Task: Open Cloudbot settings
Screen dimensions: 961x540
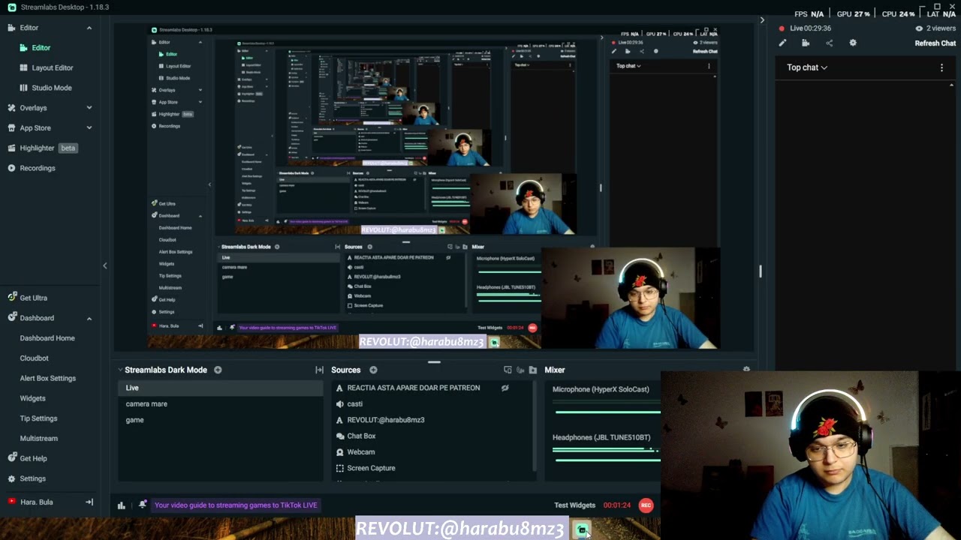Action: (x=34, y=358)
